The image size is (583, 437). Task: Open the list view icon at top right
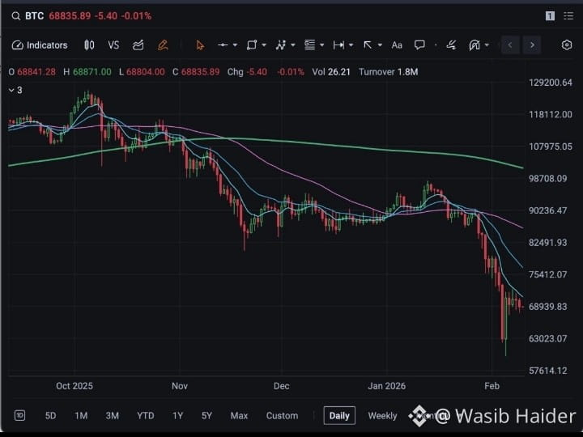pos(568,16)
